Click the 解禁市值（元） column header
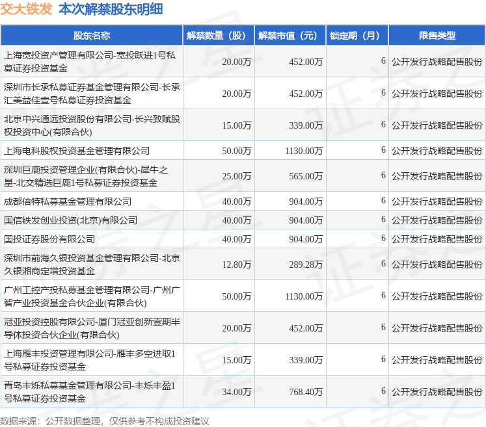The height and width of the screenshot is (427, 486). click(290, 36)
